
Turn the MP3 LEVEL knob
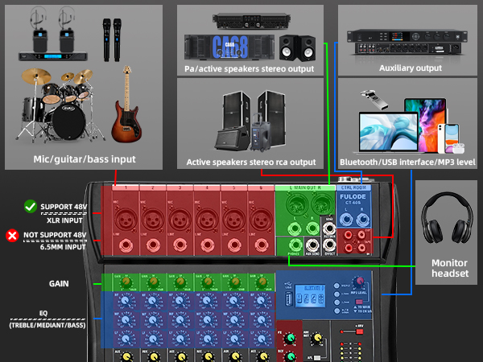tap(358, 281)
